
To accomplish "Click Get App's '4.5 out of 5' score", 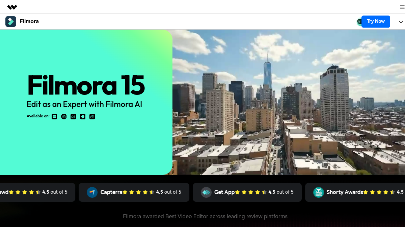I will click(281, 192).
